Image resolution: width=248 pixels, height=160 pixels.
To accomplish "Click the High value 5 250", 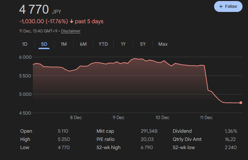I will tap(64, 139).
